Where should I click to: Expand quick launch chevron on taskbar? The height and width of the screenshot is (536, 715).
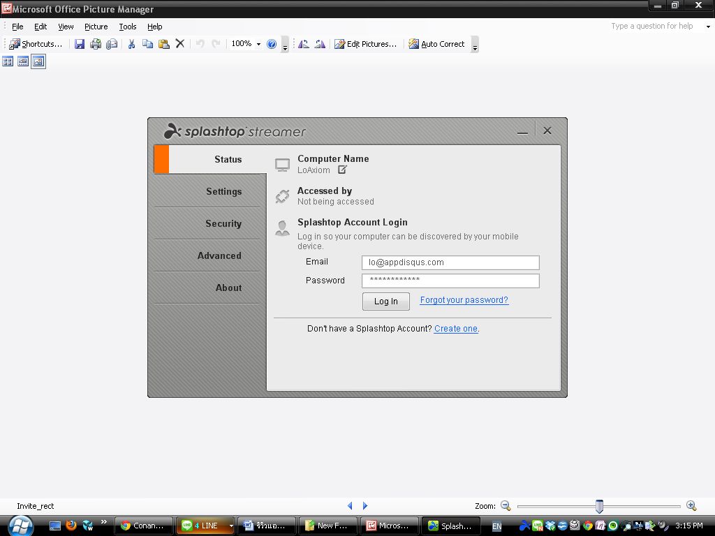point(104,522)
